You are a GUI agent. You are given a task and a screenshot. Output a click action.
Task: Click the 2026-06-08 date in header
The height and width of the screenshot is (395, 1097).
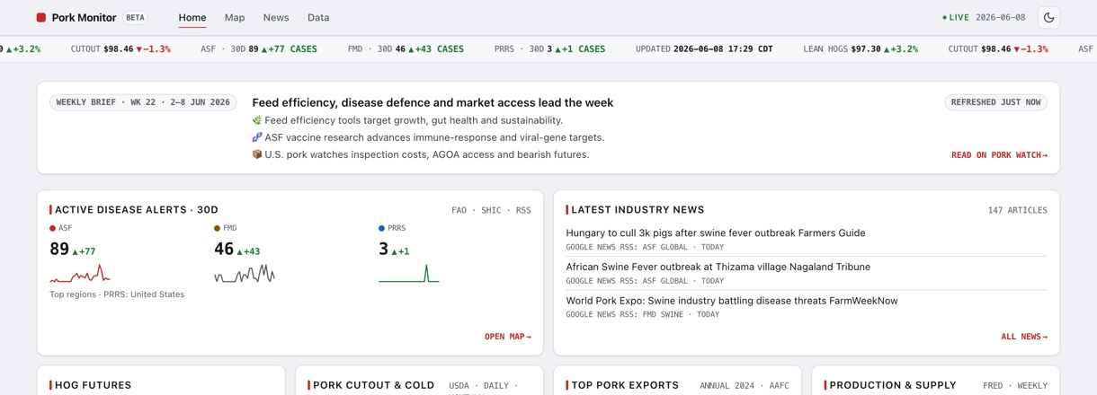1000,17
